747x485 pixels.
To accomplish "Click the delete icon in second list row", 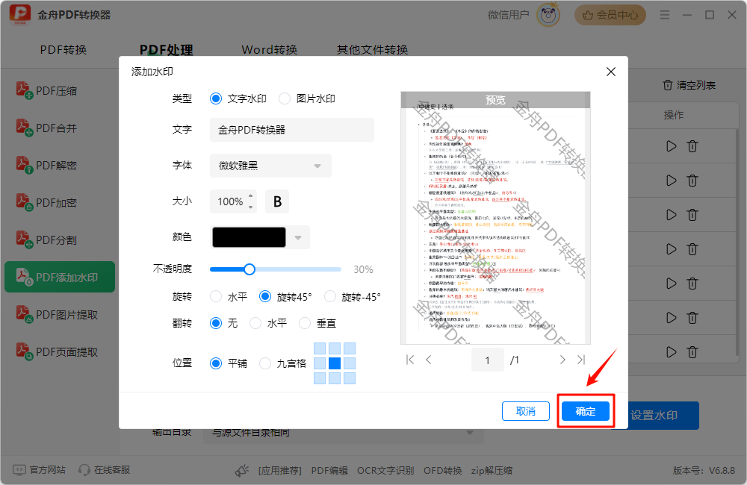I will [x=692, y=181].
